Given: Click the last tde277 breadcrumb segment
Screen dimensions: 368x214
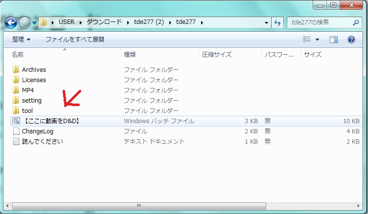Looking at the screenshot, I should [x=186, y=22].
